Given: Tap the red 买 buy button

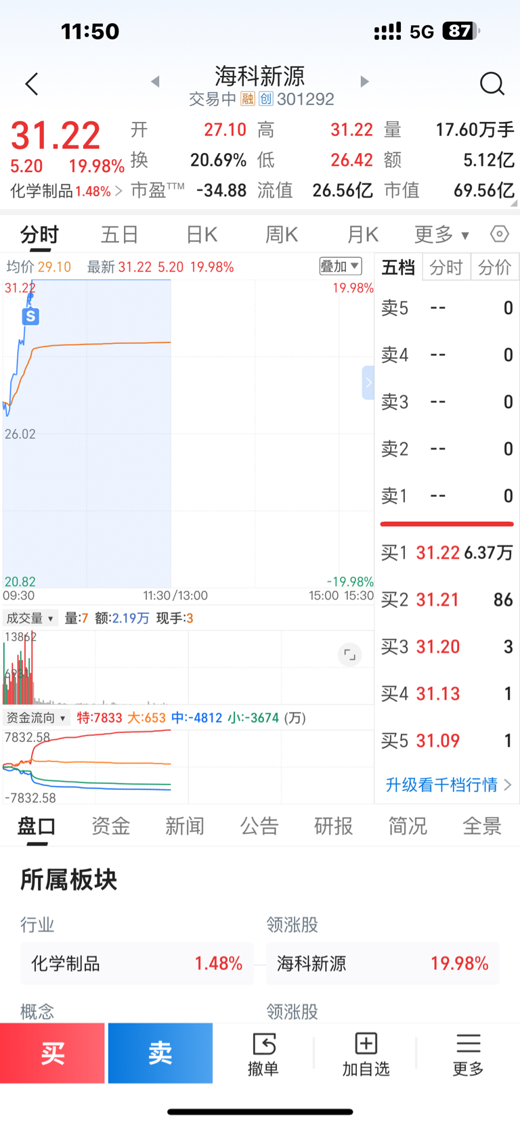Looking at the screenshot, I should click(52, 1053).
